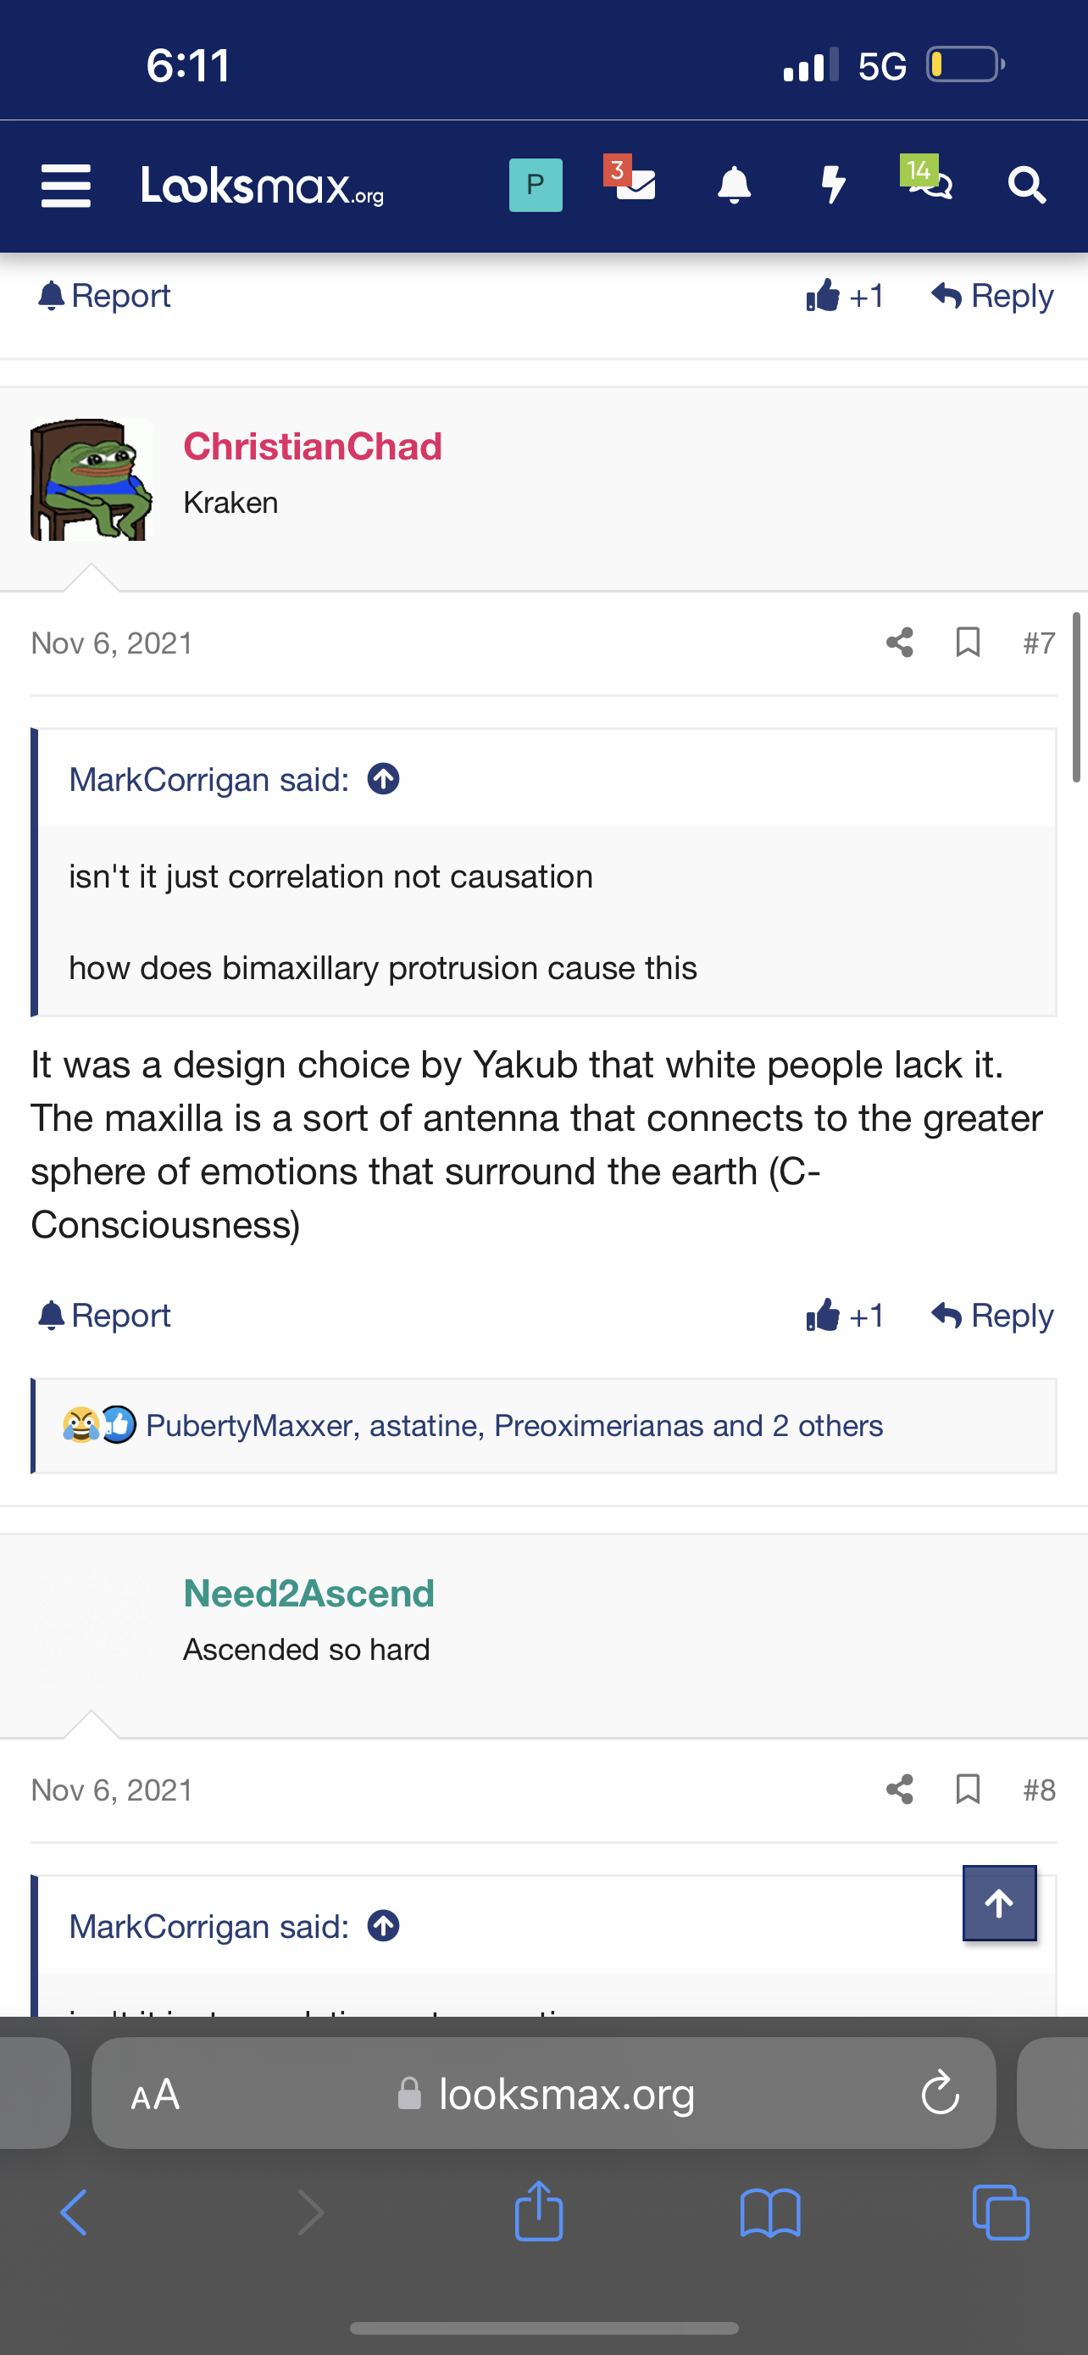Tap the looksmax.org address bar
This screenshot has width=1088, height=2355.
(x=545, y=2094)
